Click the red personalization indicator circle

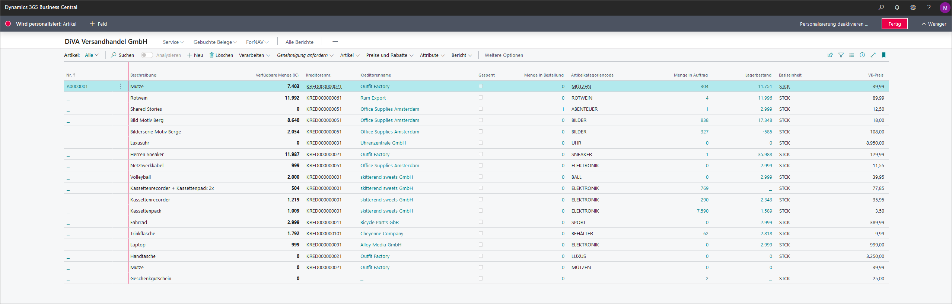[x=8, y=24]
